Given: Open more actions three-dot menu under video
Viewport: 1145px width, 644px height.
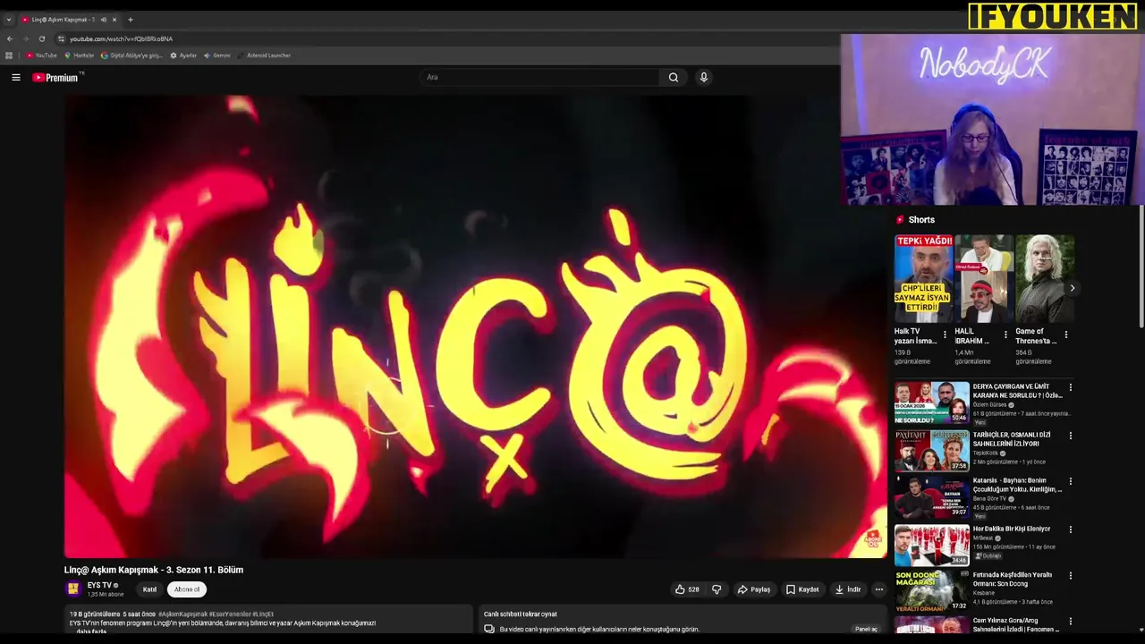Looking at the screenshot, I should [879, 589].
